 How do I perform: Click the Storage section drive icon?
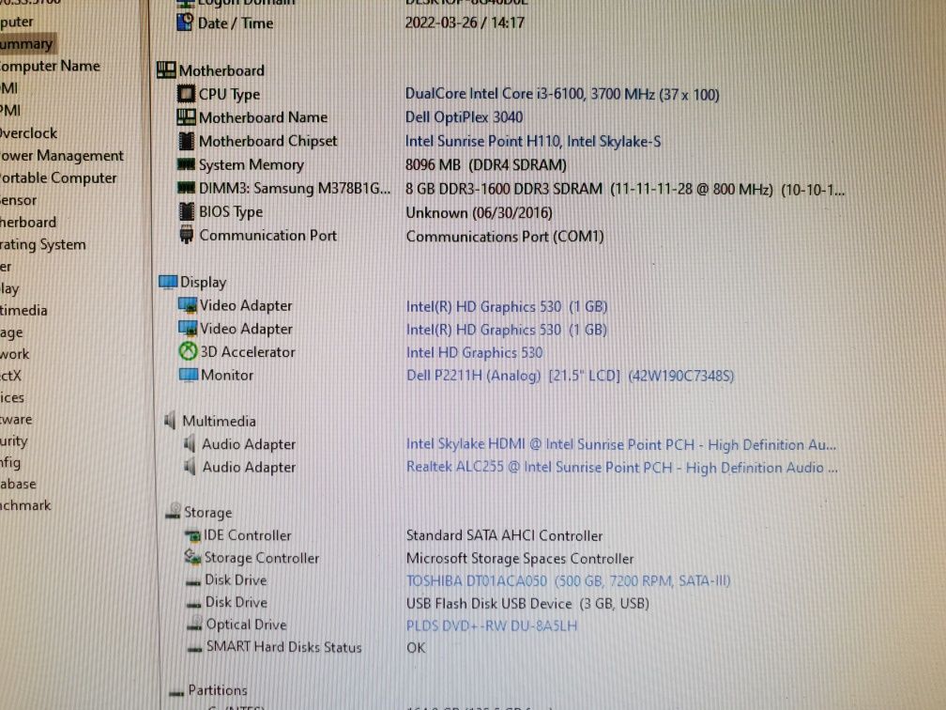coord(173,511)
